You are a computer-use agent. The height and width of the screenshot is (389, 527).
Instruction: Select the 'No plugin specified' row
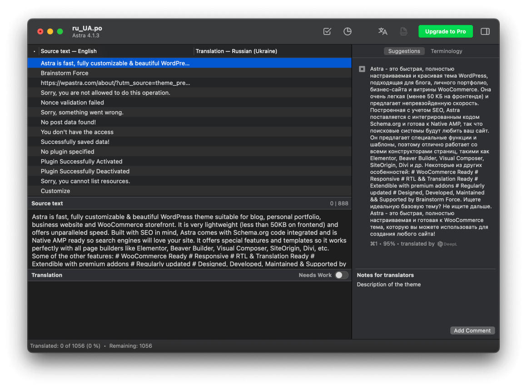click(189, 152)
